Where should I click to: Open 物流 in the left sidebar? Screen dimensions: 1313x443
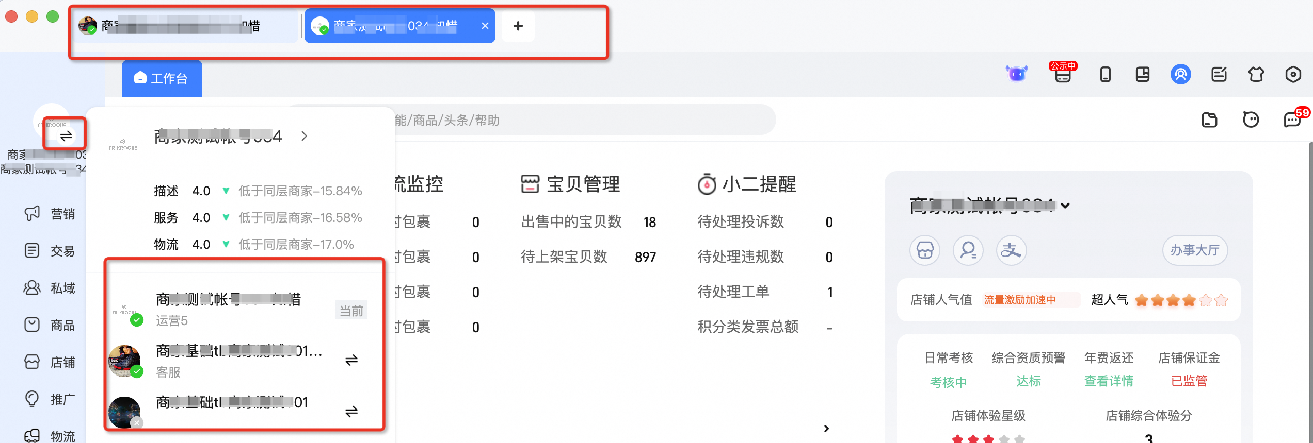coord(50,436)
